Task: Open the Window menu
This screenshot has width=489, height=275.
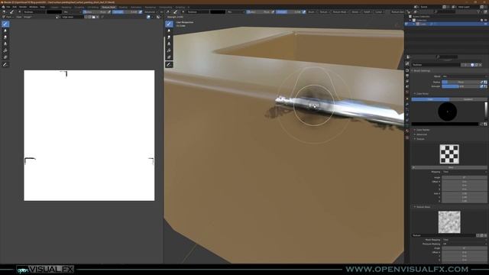Action: pyautogui.click(x=34, y=7)
